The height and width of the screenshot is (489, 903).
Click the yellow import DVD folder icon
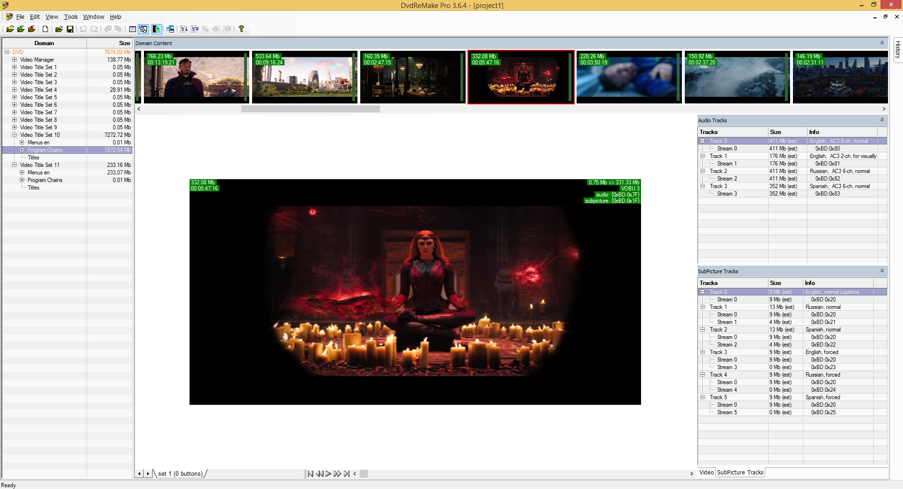10,29
